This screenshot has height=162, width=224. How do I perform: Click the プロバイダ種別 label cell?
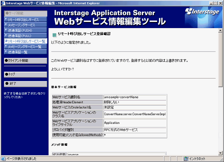click(77, 130)
